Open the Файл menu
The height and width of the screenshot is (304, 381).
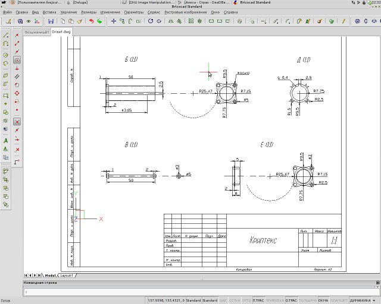pos(7,12)
